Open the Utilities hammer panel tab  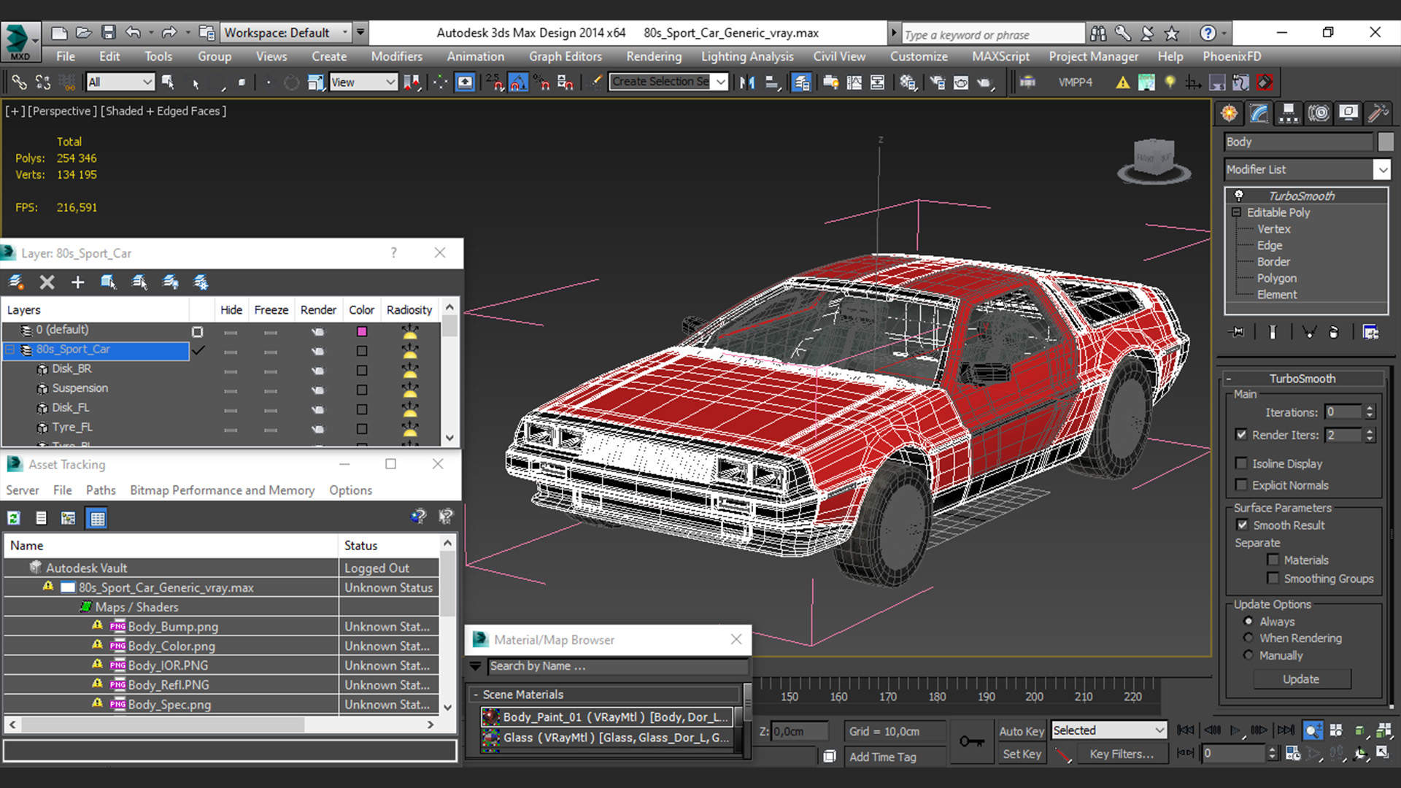(1378, 113)
